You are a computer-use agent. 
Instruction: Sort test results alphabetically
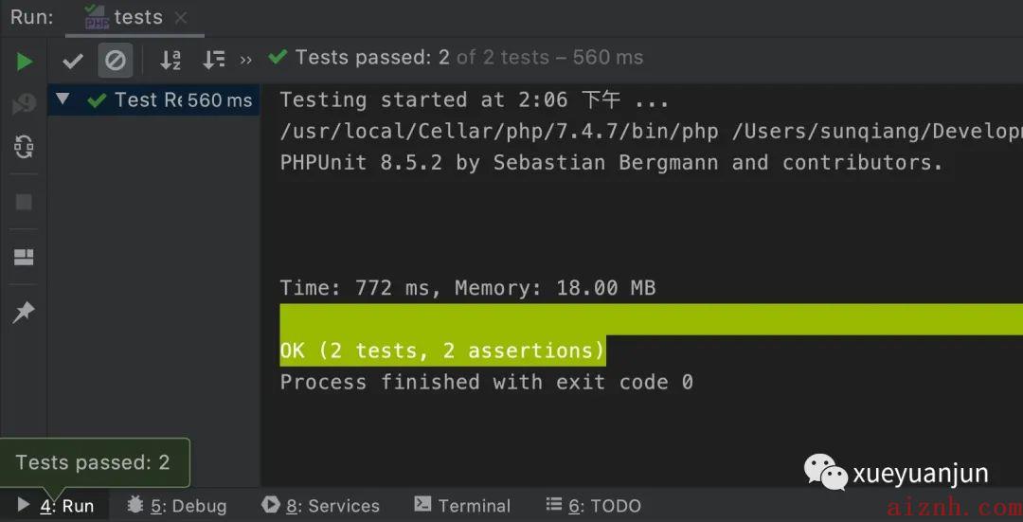(170, 60)
